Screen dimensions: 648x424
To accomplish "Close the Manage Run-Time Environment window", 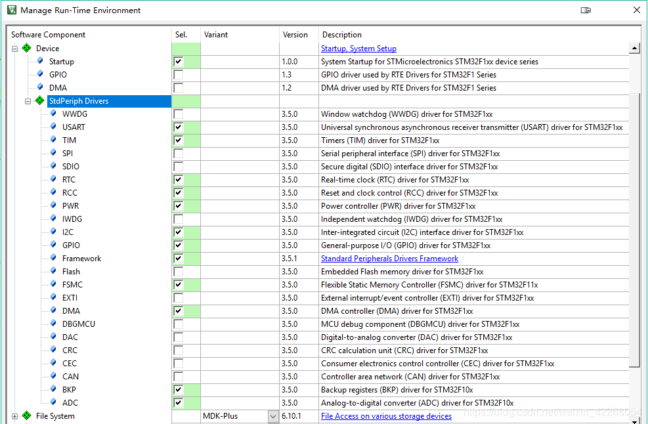I will [637, 10].
